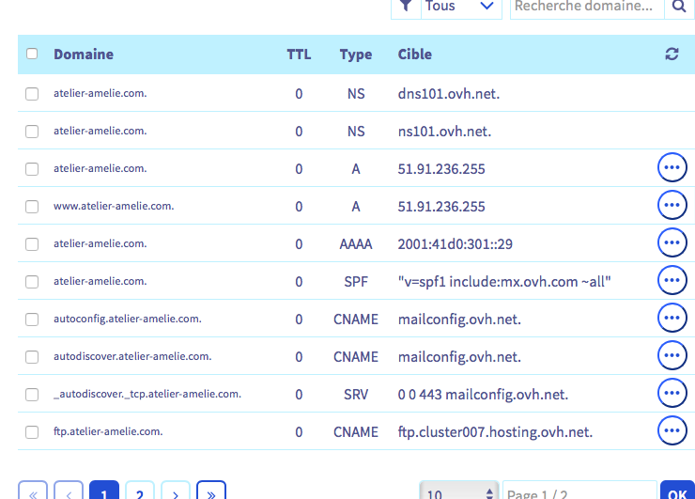Click the search magnifier icon
This screenshot has width=695, height=499.
point(678,7)
